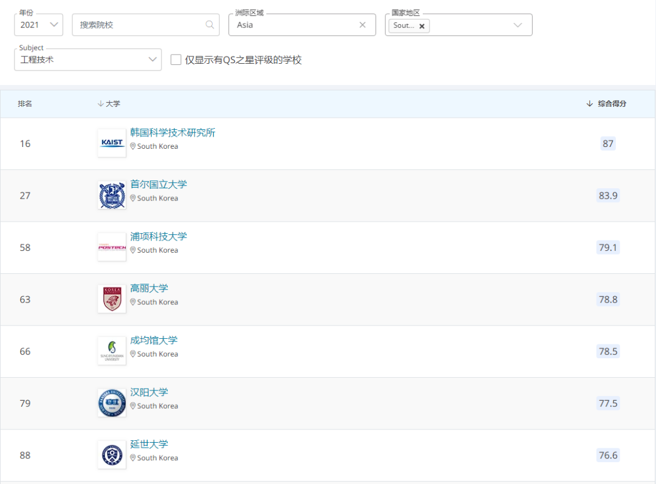The width and height of the screenshot is (656, 484).
Task: Open 延世大学 university link
Action: pos(149,444)
